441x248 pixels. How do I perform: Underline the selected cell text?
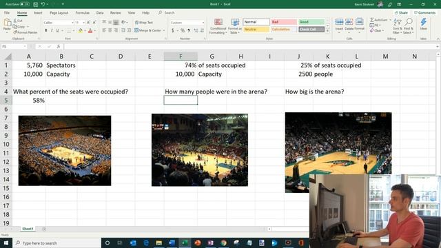(x=57, y=30)
